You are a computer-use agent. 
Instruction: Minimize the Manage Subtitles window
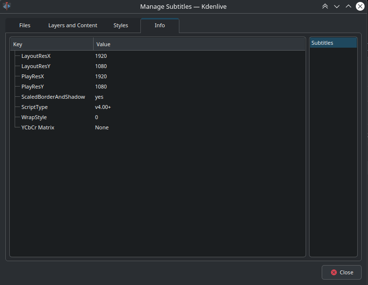(337, 6)
